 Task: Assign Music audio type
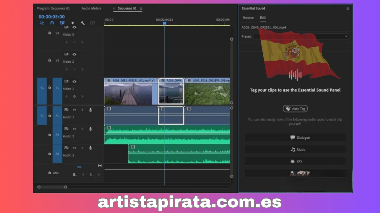tap(295, 149)
